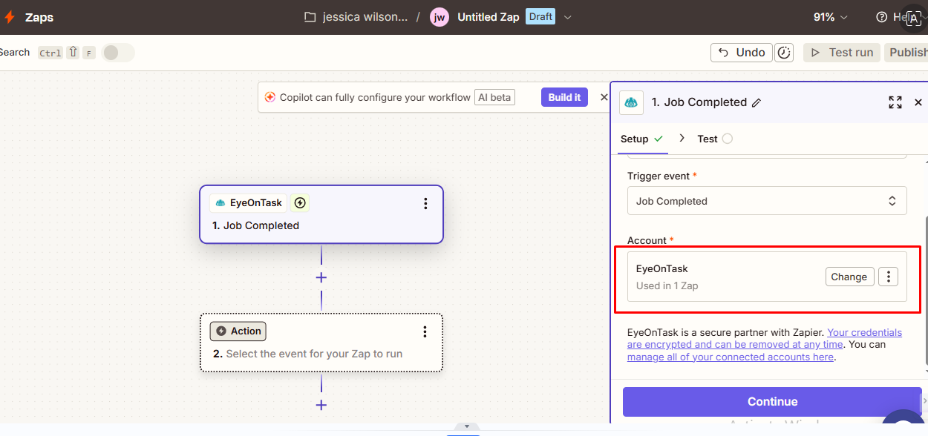Click the pencil icon to rename step

[757, 103]
